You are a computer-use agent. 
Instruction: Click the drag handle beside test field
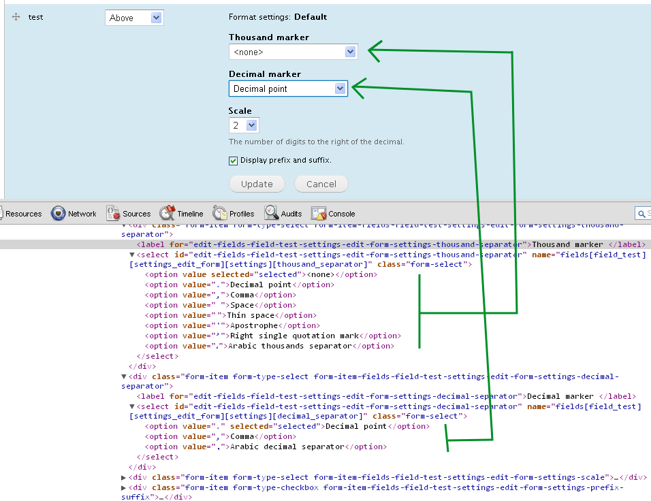coord(16,17)
